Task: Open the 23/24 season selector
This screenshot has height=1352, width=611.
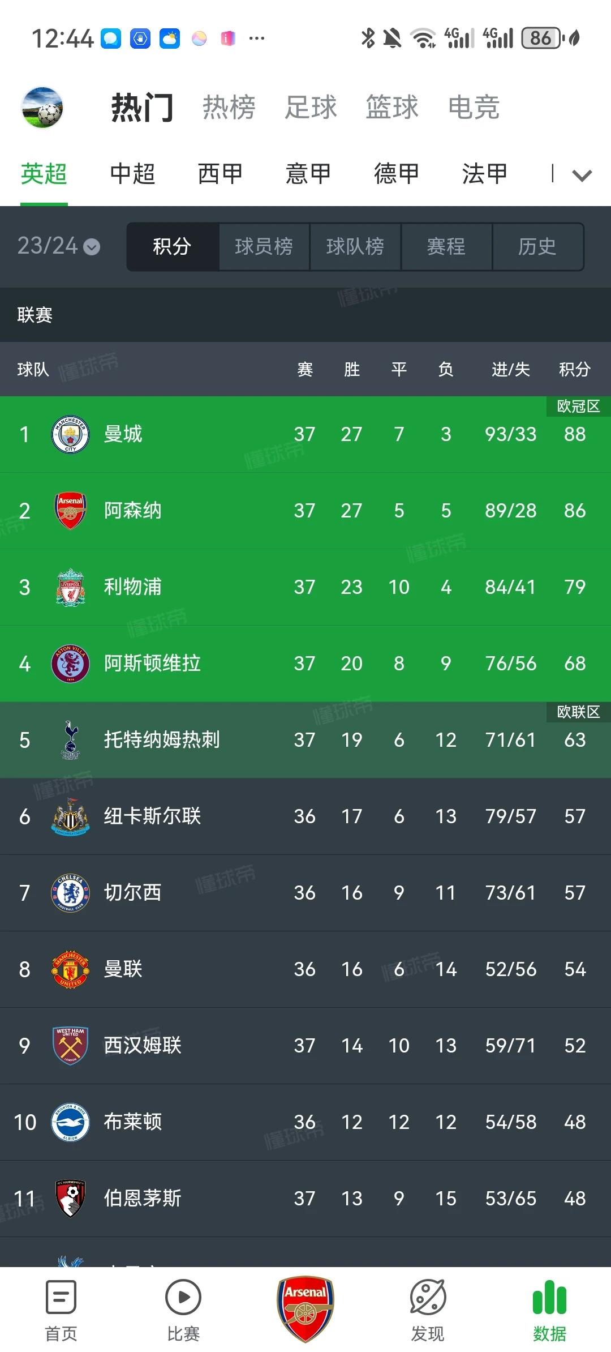Action: pyautogui.click(x=58, y=246)
